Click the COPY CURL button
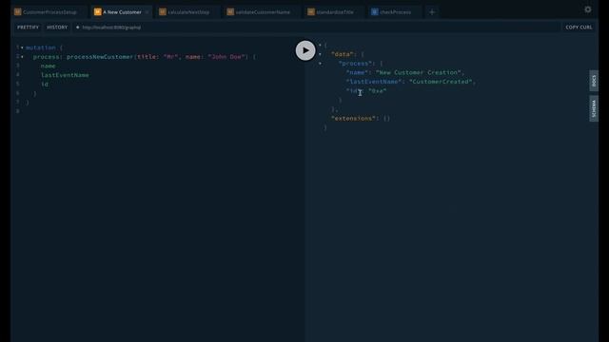This screenshot has height=342, width=609. click(579, 28)
